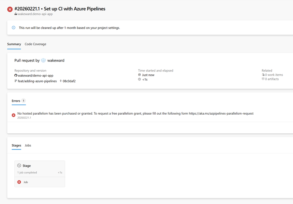Click the red failed-run status icon beside title
Viewport: 293px width, 204px height.
pyautogui.click(x=10, y=9)
